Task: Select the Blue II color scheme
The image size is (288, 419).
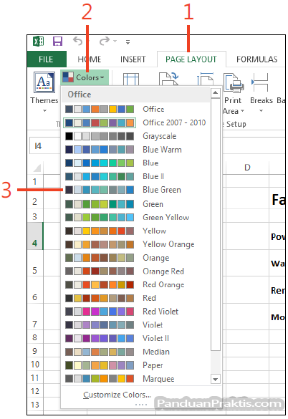Action: [135, 176]
